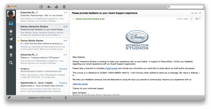Click the attachment paperclip on the 4:11 Subscribe.Ru message
Viewport: 211px width, 109px height.
click(37, 12)
